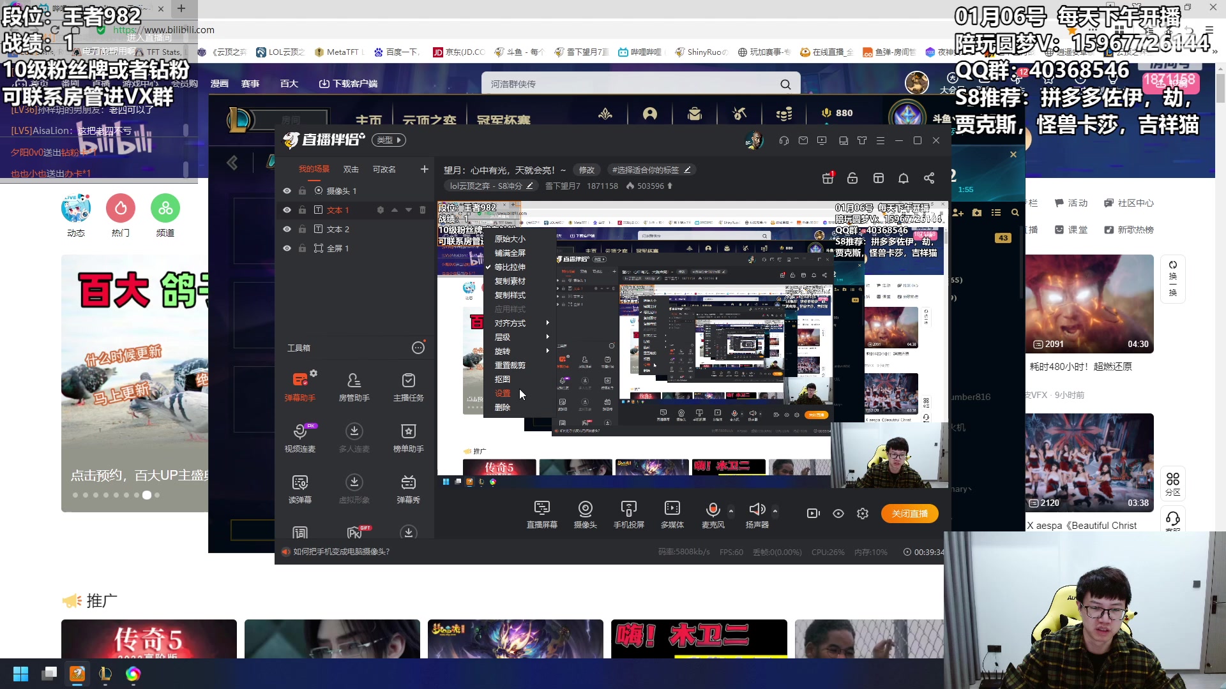Open the 榜单助手 tool
Screen dimensions: 1226x689
click(x=408, y=438)
